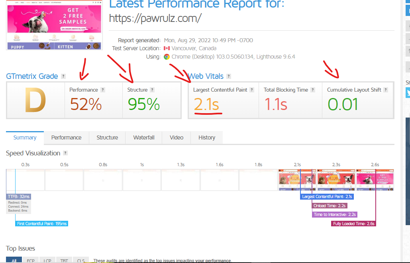Viewport: 410px width, 263px height.
Task: Click the 52% Performance score
Action: coord(86,104)
